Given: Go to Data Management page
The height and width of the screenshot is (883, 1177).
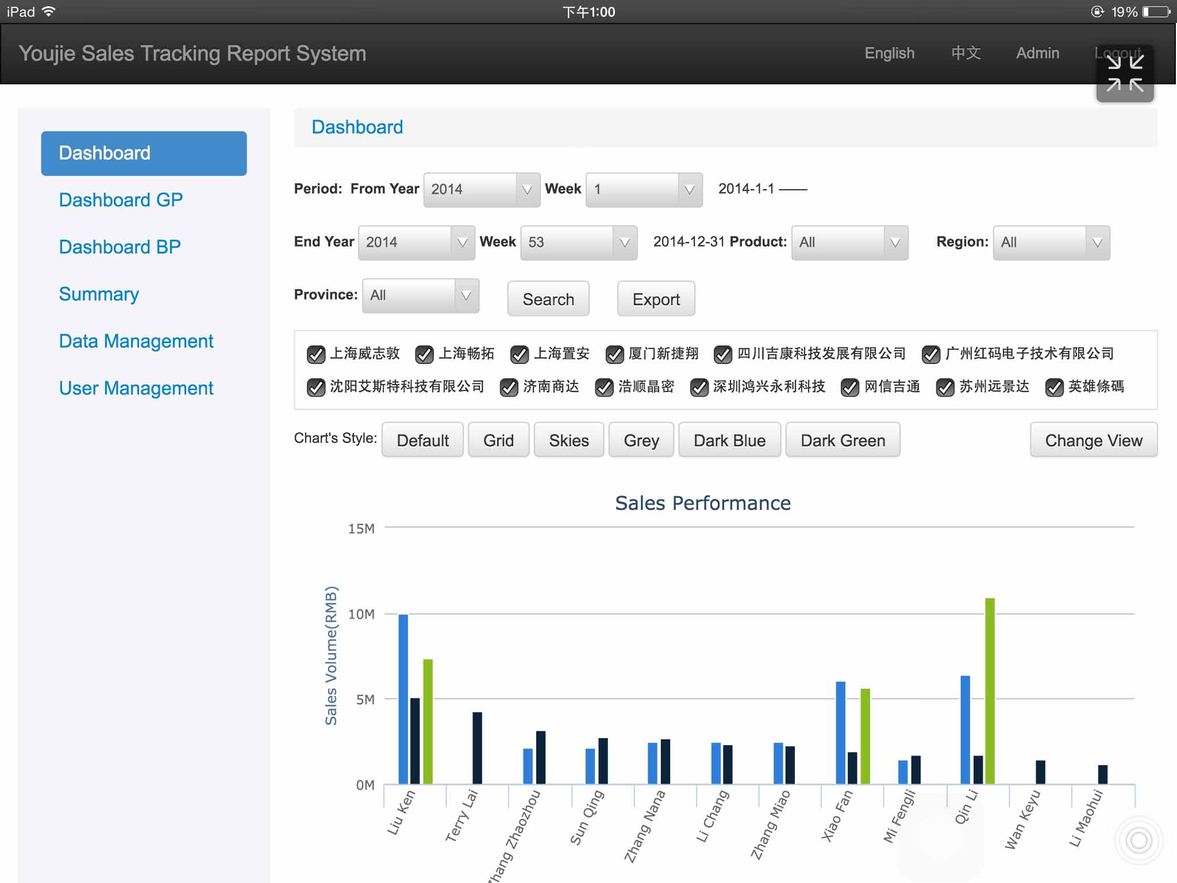Looking at the screenshot, I should [136, 341].
